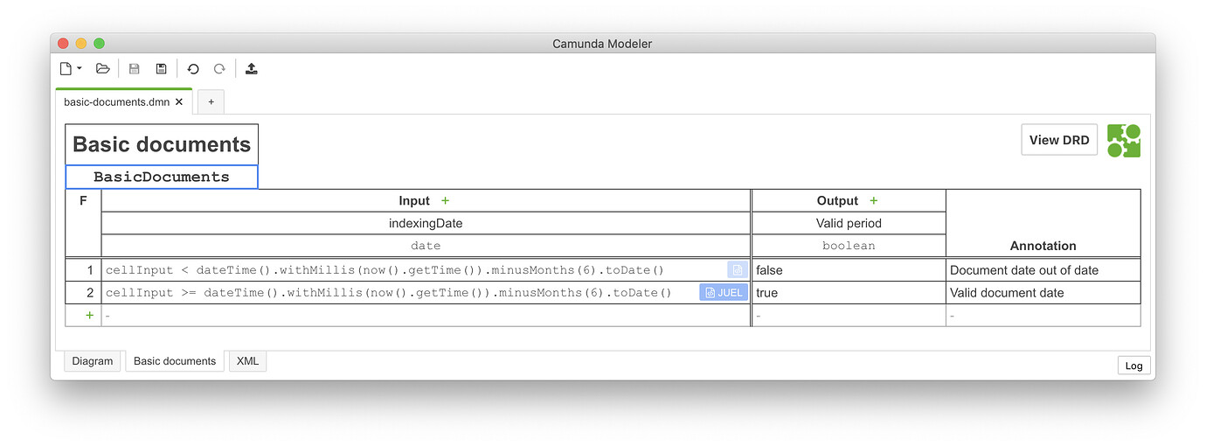Switch to the Basic documents bottom tab
Image resolution: width=1206 pixels, height=446 pixels.
(175, 361)
